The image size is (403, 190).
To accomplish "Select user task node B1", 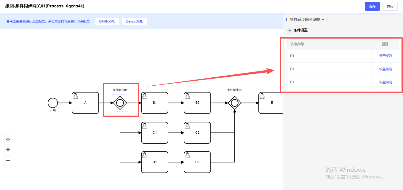I will [155, 103].
